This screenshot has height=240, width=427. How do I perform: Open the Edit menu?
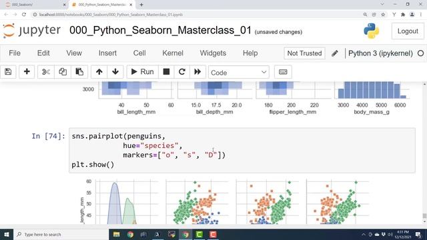point(43,53)
